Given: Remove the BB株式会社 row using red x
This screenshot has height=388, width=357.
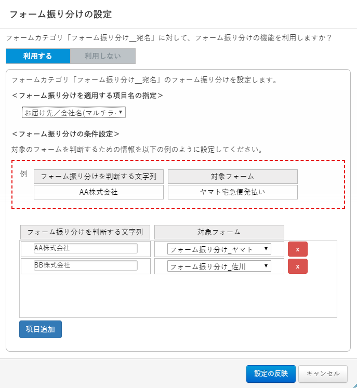Looking at the screenshot, I should pyautogui.click(x=298, y=266).
